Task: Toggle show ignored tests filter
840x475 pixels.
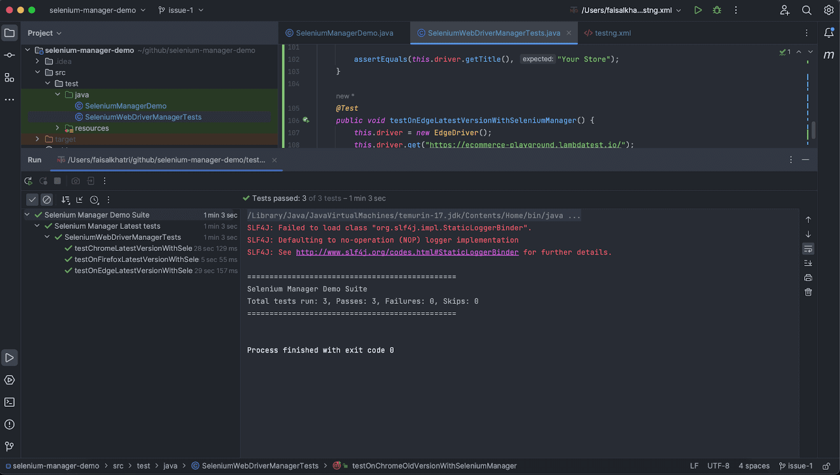Action: pyautogui.click(x=47, y=199)
